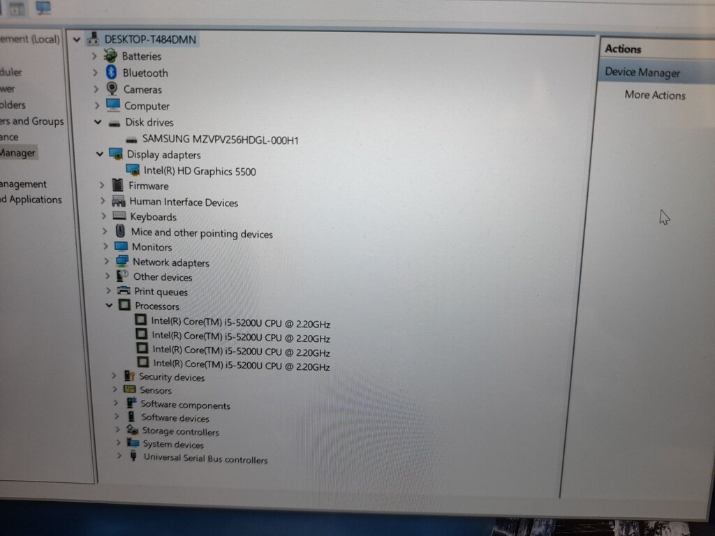This screenshot has width=715, height=536.
Task: Click the Network adapters icon
Action: (122, 261)
